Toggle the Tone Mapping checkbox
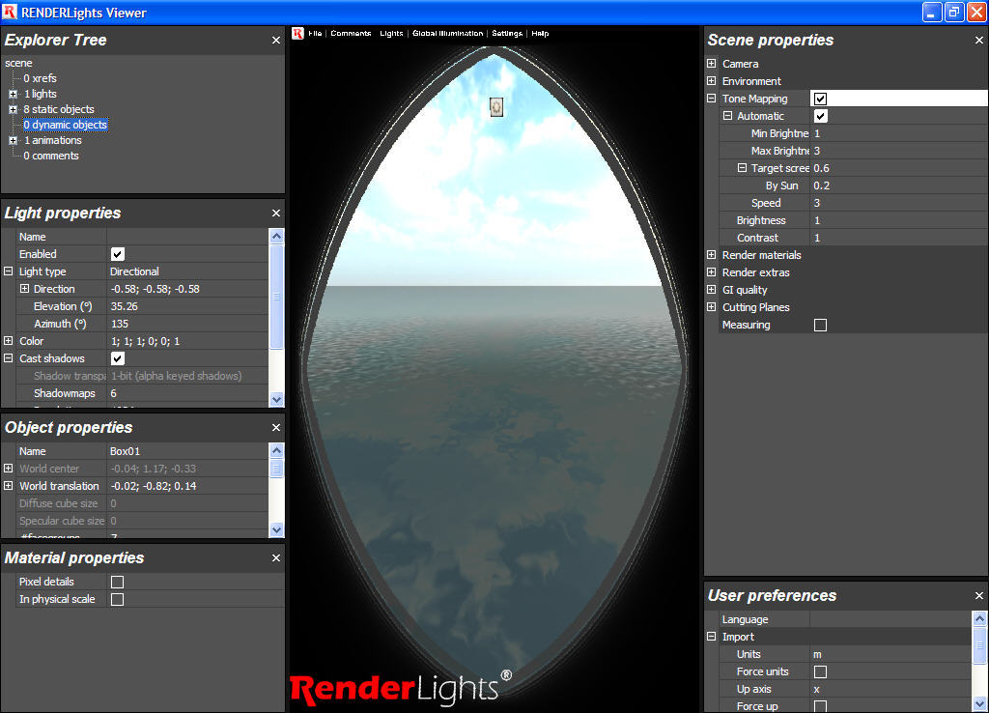This screenshot has height=713, width=989. [x=820, y=100]
